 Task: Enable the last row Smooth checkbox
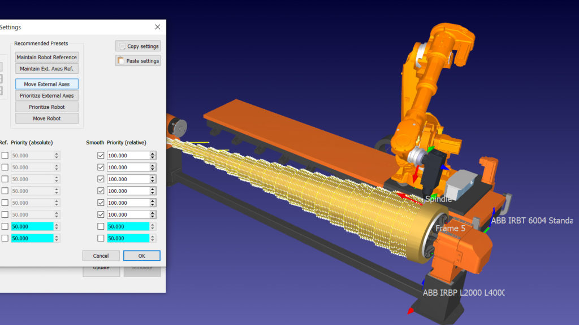[101, 238]
